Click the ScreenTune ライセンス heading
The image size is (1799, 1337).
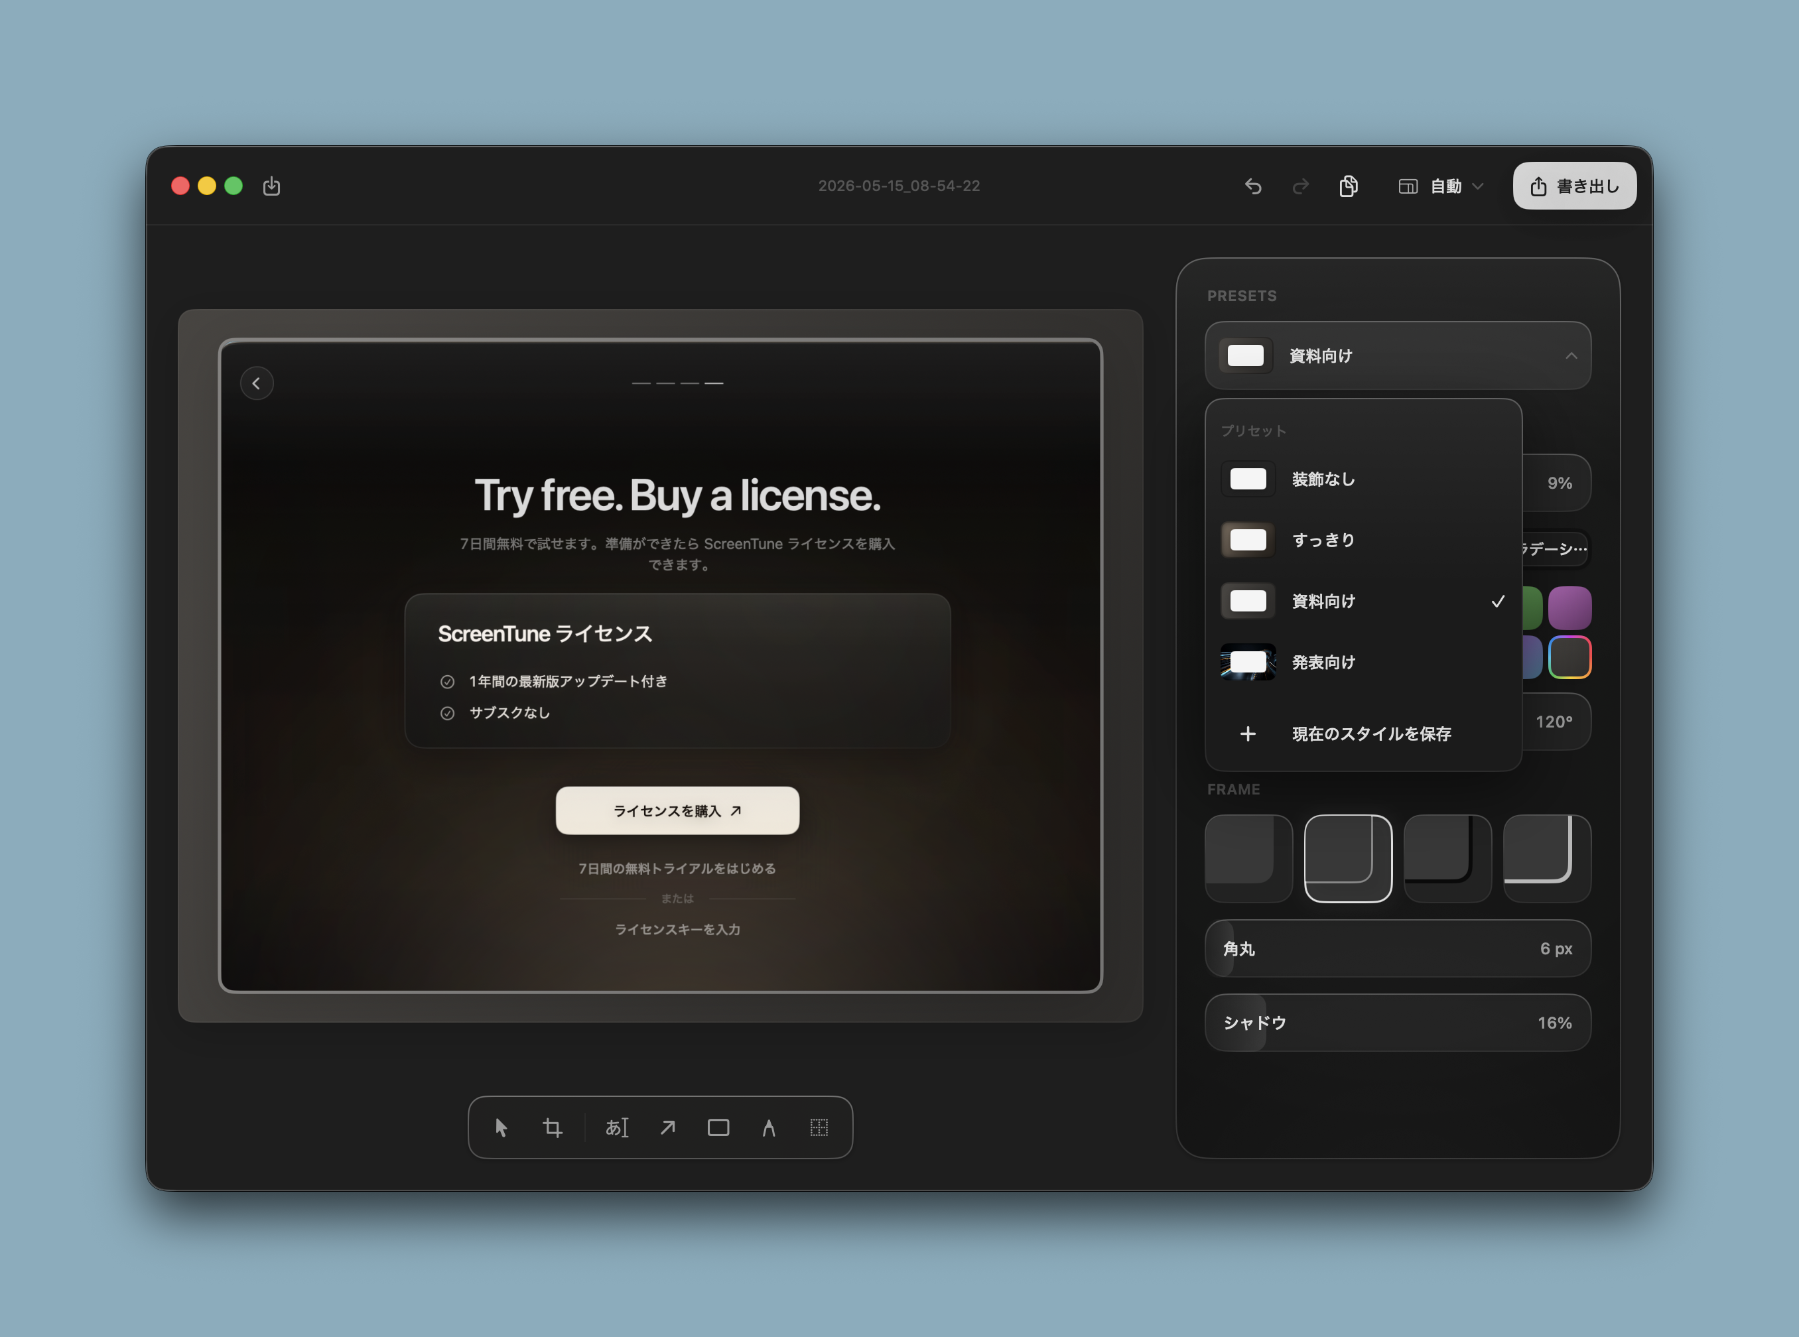(x=545, y=634)
